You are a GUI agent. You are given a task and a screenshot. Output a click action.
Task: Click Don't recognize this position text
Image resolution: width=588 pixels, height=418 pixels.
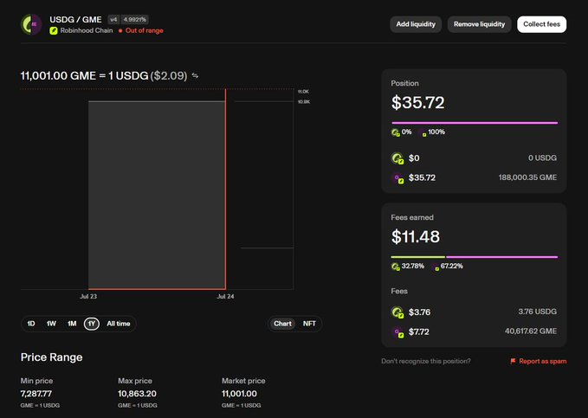click(x=426, y=361)
